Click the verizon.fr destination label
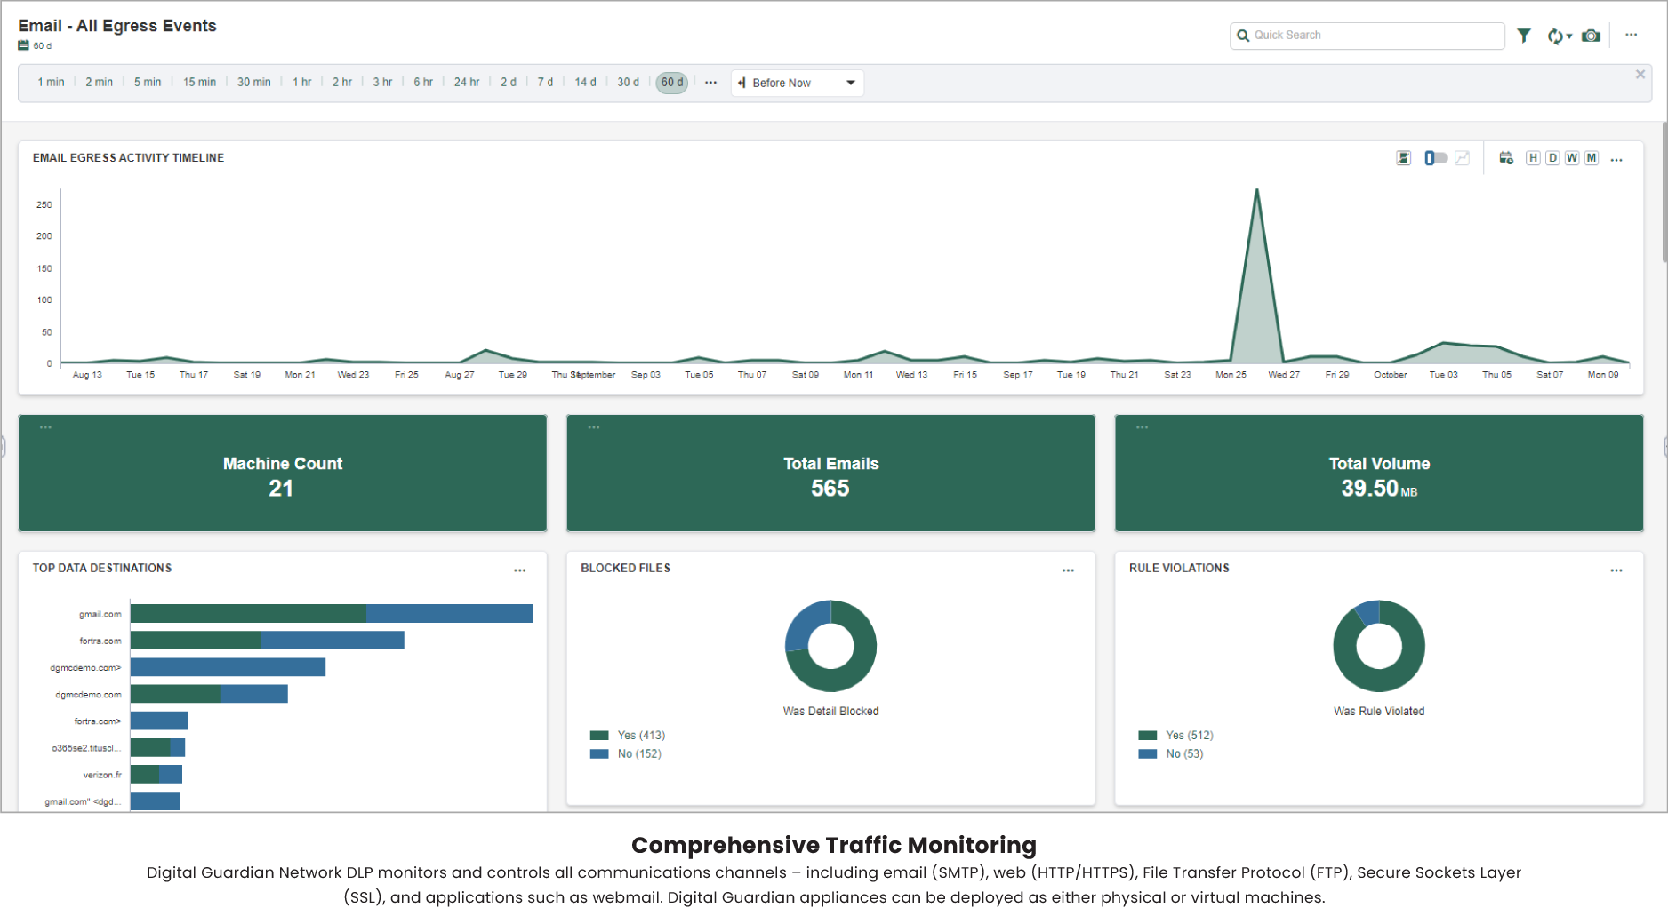 [102, 776]
